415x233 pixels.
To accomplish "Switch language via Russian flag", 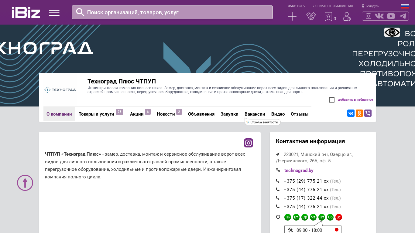I will coord(405,6).
